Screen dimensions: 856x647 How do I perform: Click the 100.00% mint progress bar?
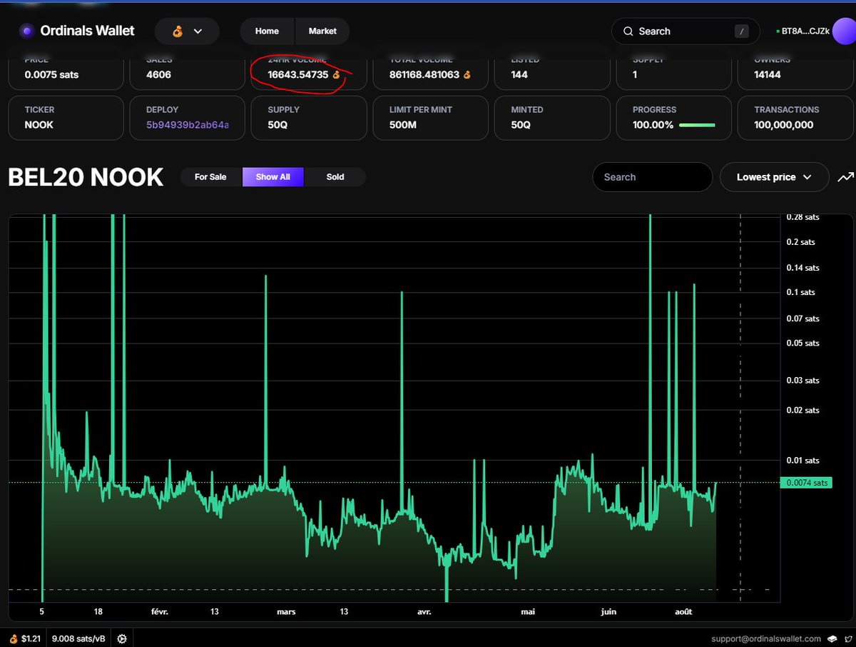(697, 125)
